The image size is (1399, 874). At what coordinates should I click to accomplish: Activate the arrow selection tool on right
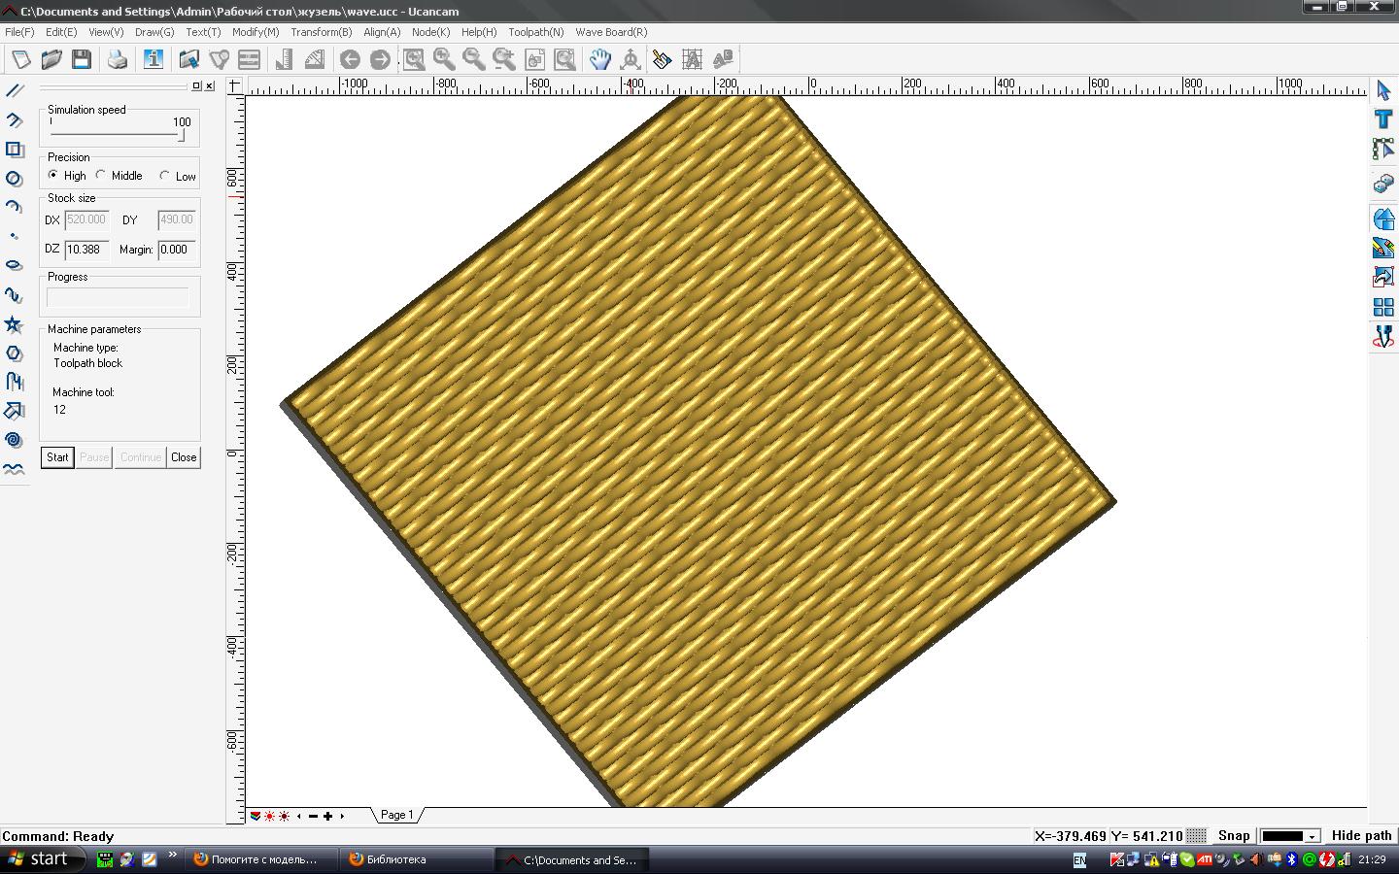(x=1383, y=90)
